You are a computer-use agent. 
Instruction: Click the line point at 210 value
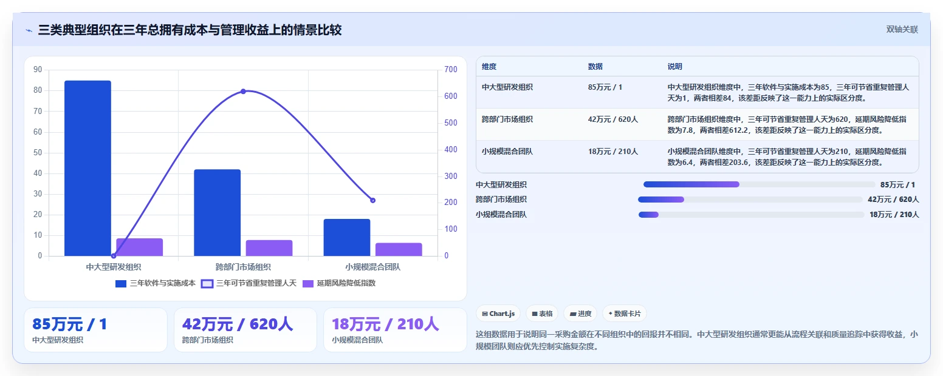[x=372, y=200]
